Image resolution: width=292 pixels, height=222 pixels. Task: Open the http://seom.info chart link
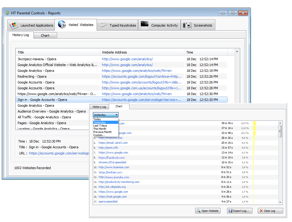tap(108, 148)
